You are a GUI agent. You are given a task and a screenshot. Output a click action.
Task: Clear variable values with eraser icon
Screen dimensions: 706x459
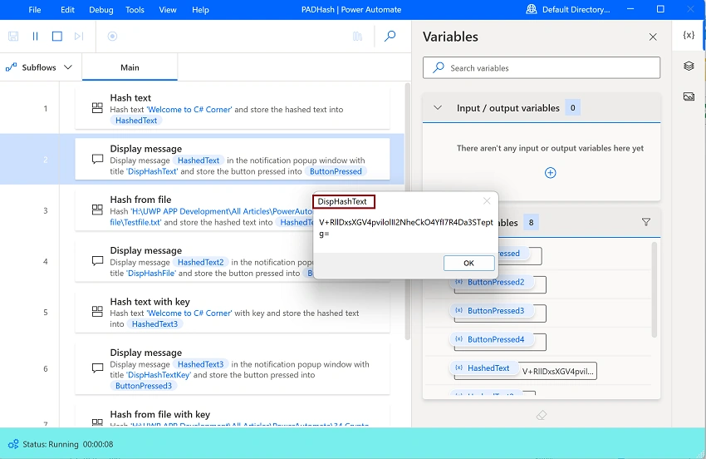tap(542, 415)
